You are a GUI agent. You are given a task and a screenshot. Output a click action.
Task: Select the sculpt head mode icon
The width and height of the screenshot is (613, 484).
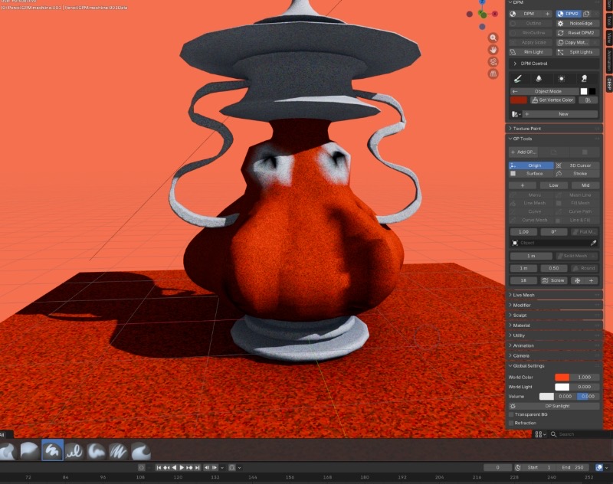[584, 79]
